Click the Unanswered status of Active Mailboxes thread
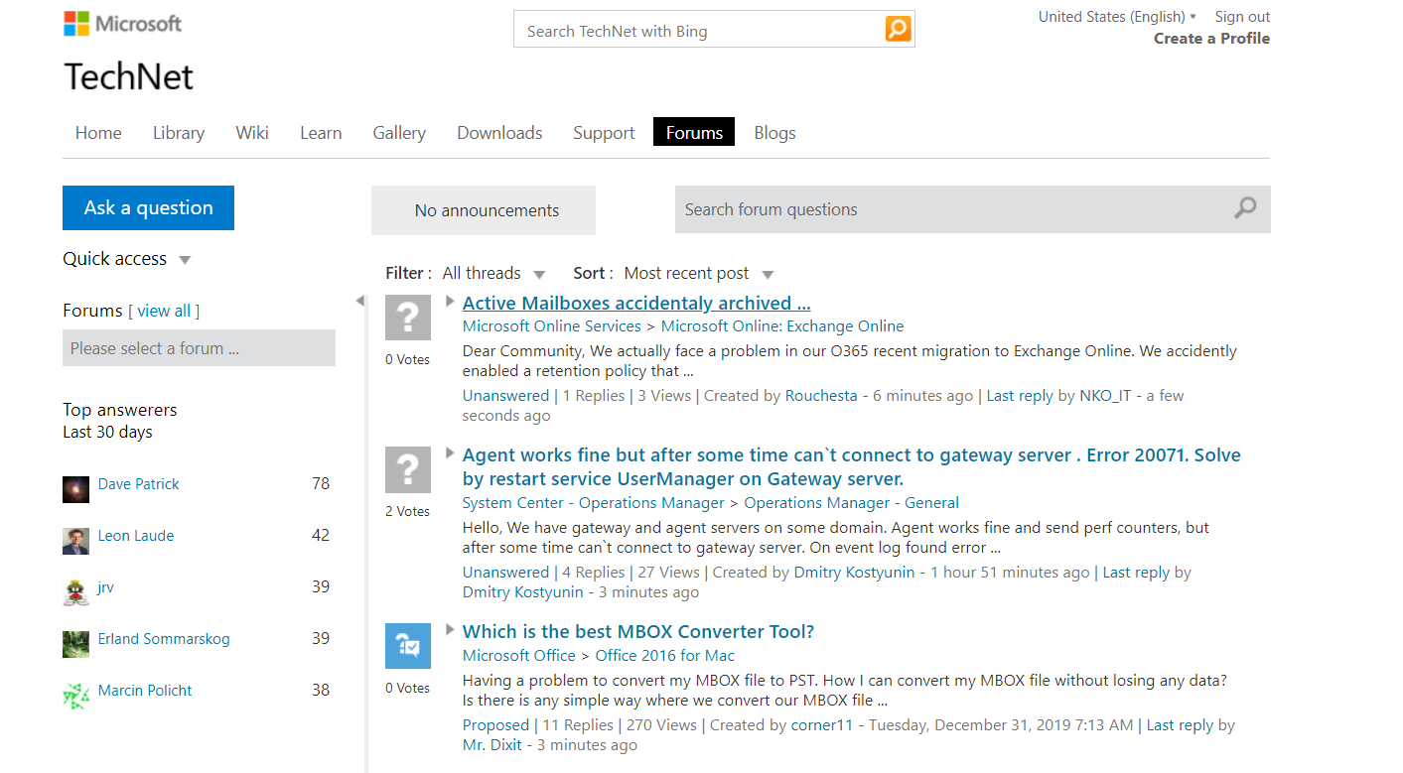 (x=505, y=395)
